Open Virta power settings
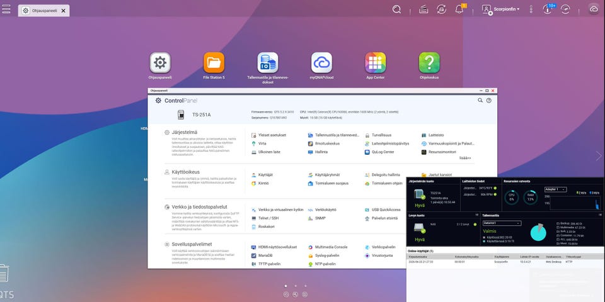The height and width of the screenshot is (302, 605). (x=258, y=143)
